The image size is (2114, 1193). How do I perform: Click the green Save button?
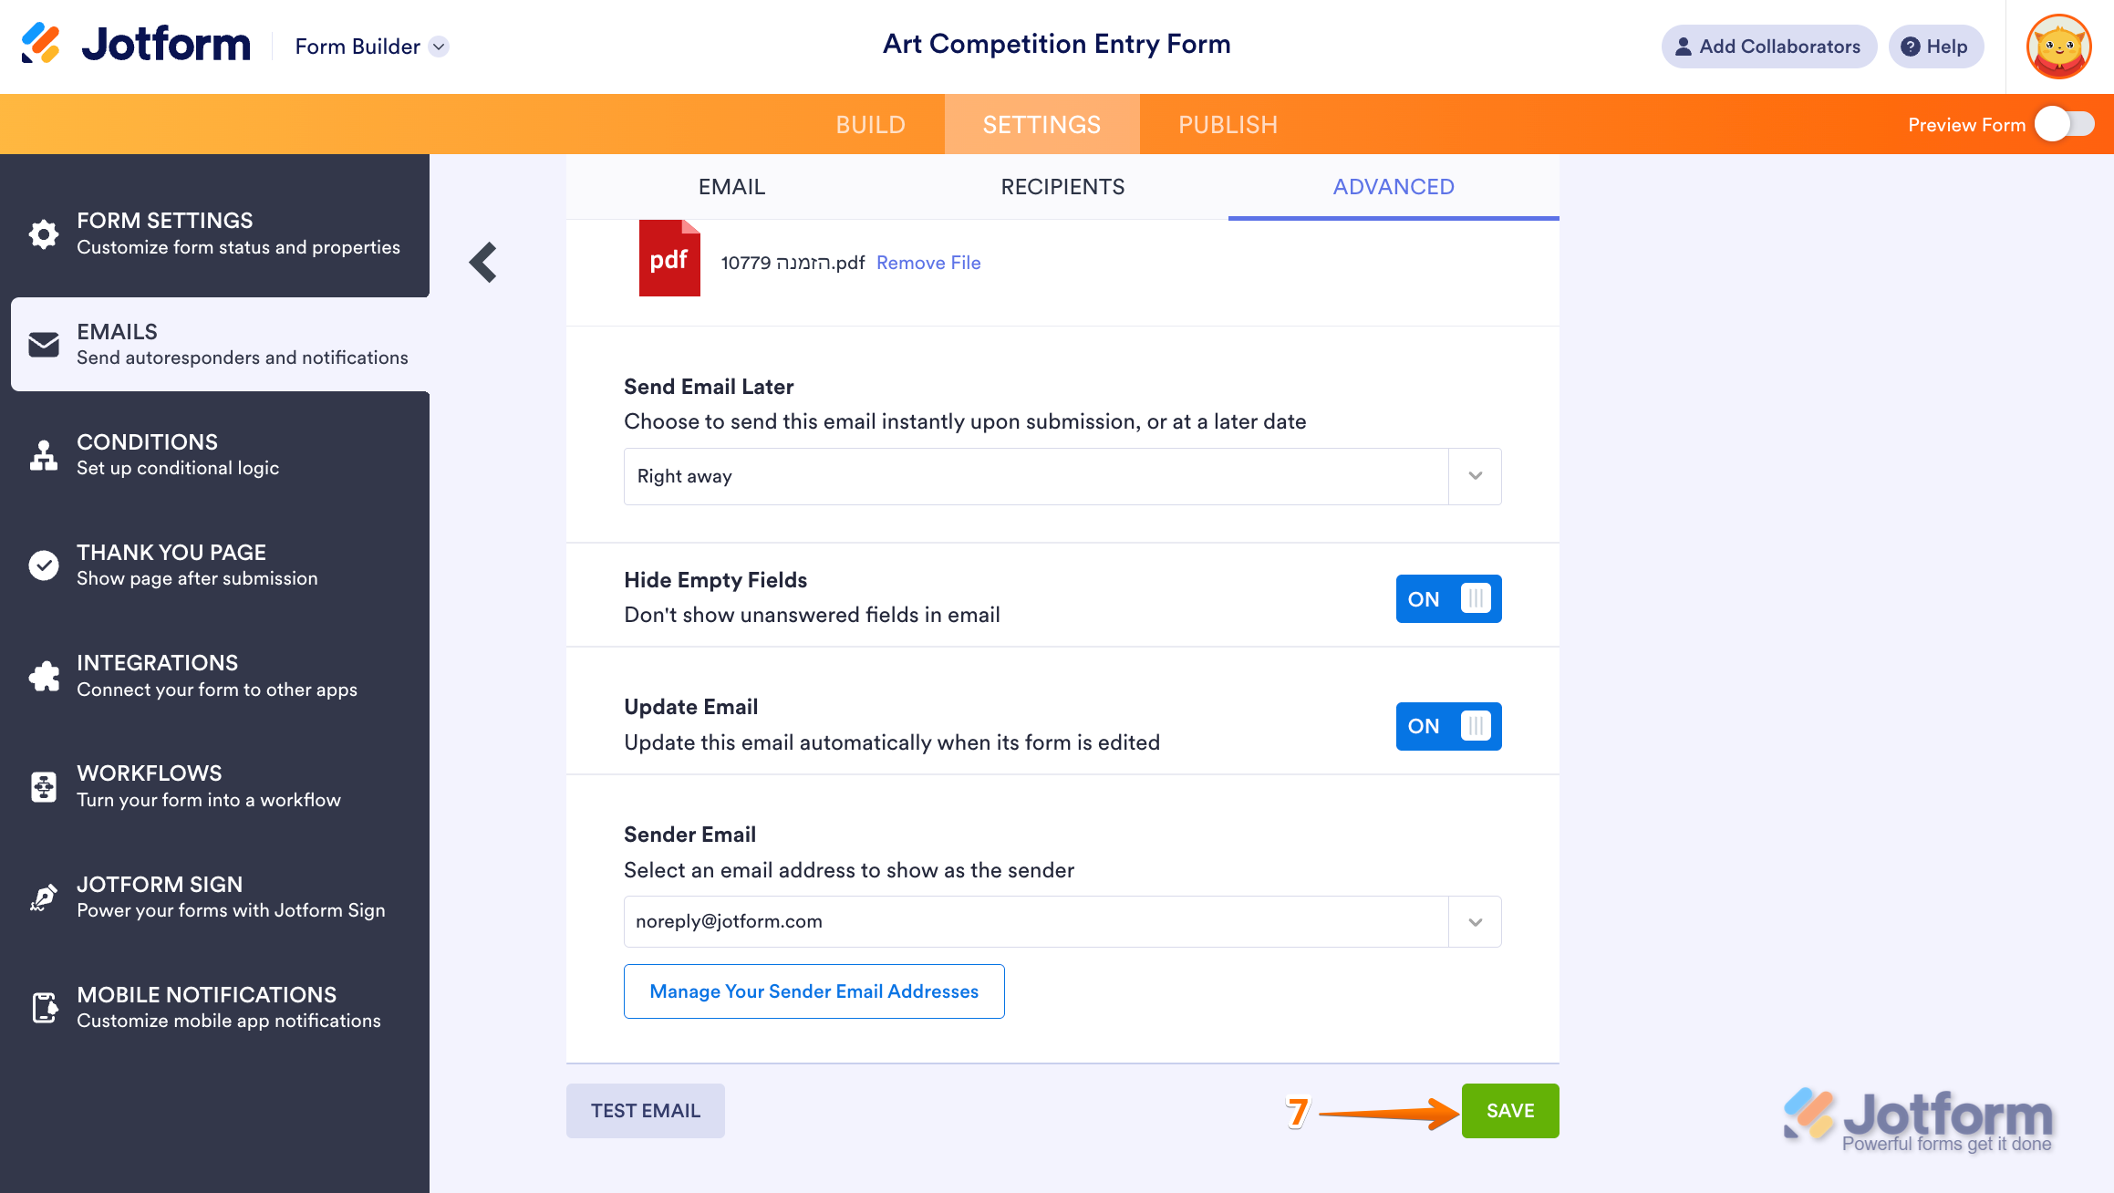1510,1111
